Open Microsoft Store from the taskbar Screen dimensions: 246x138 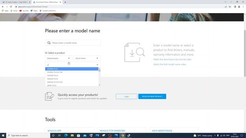pos(78,135)
